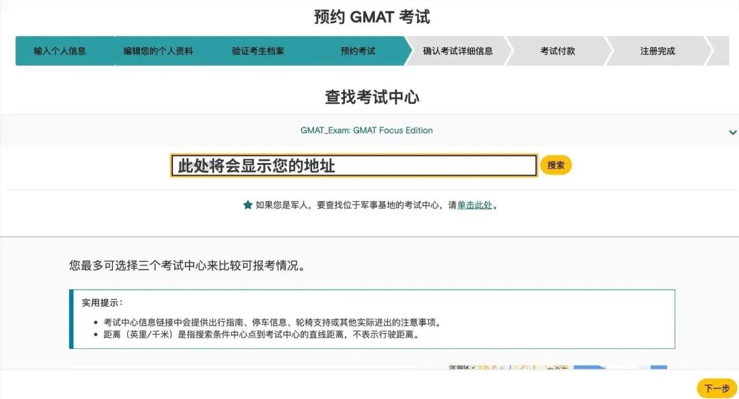This screenshot has width=739, height=399.
Task: Click the yellow 搜索 search button
Action: click(556, 165)
